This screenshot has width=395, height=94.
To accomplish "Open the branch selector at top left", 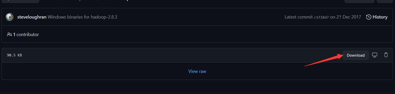I will pyautogui.click(x=20, y=1).
